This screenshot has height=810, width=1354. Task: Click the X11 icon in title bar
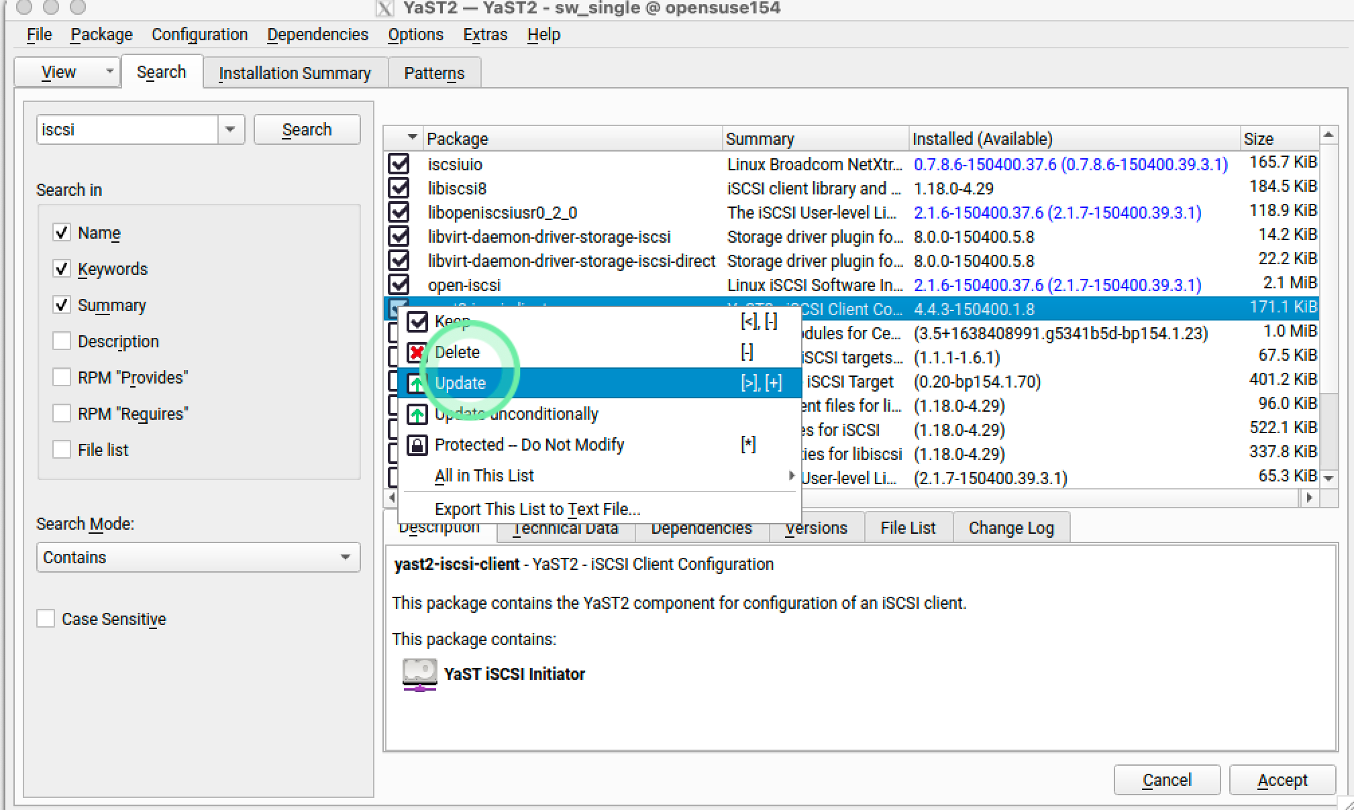[384, 9]
